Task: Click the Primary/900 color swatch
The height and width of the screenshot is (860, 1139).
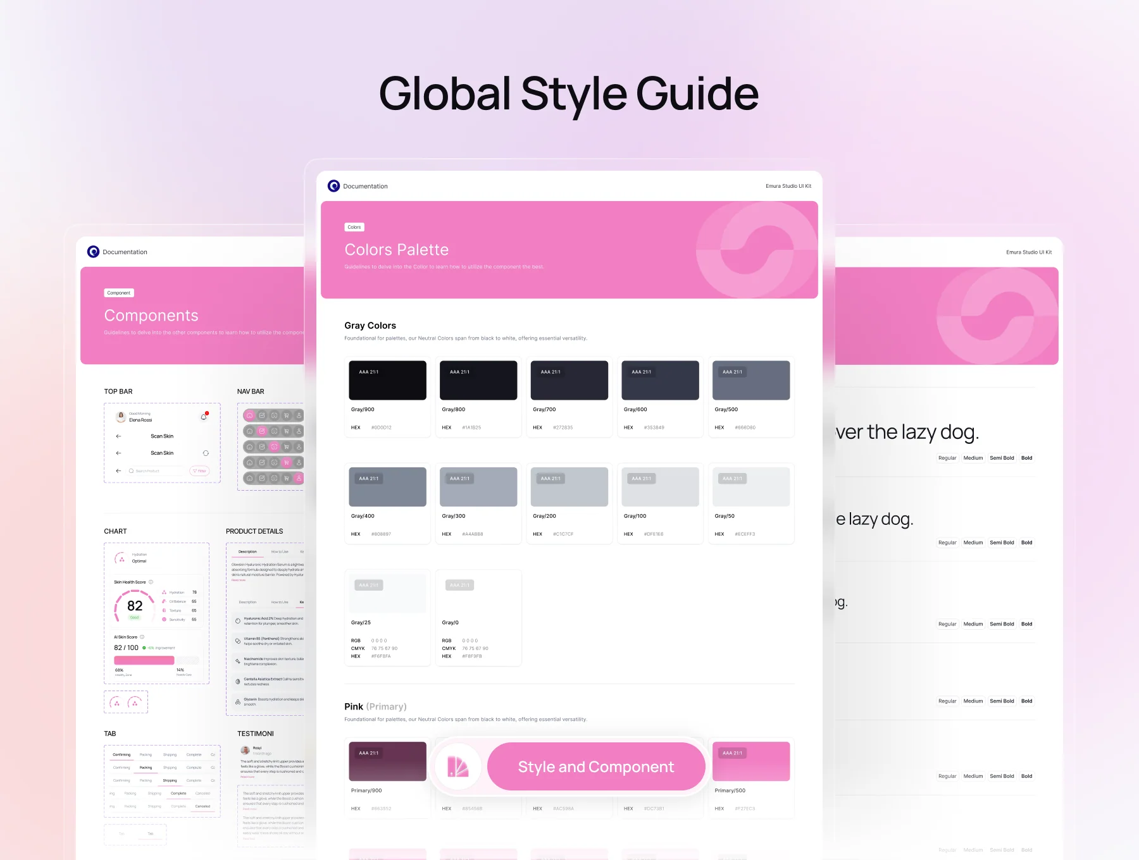Action: 387,761
